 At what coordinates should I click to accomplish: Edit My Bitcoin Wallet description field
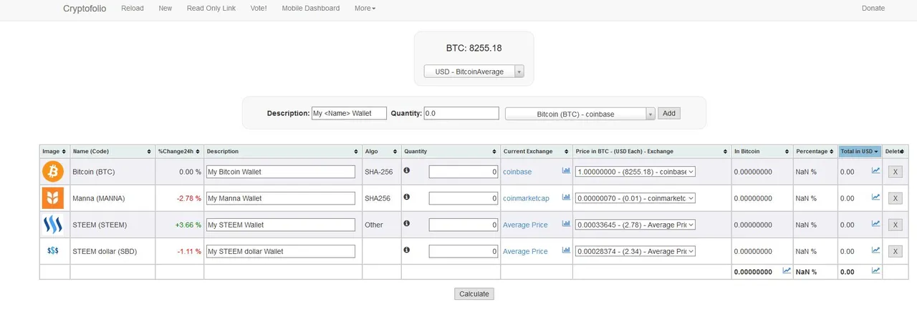pyautogui.click(x=280, y=172)
